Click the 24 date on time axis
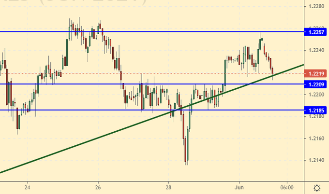The height and width of the screenshot is (194, 329). click(28, 187)
